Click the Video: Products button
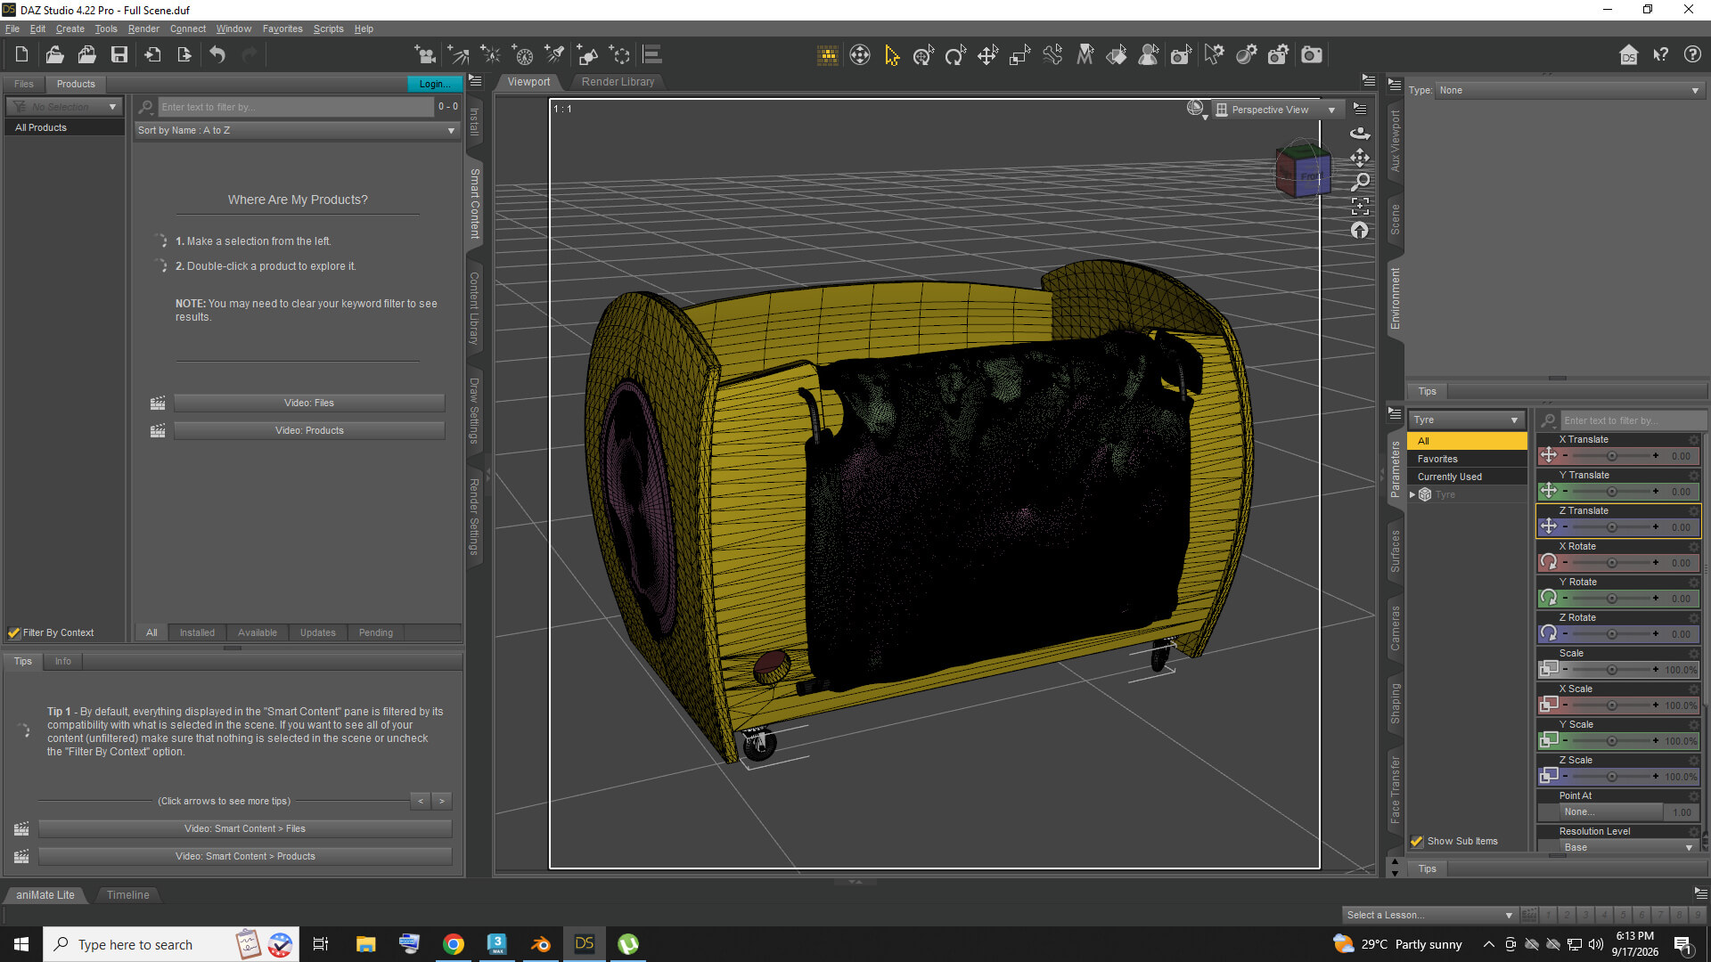The height and width of the screenshot is (962, 1711). tap(309, 430)
